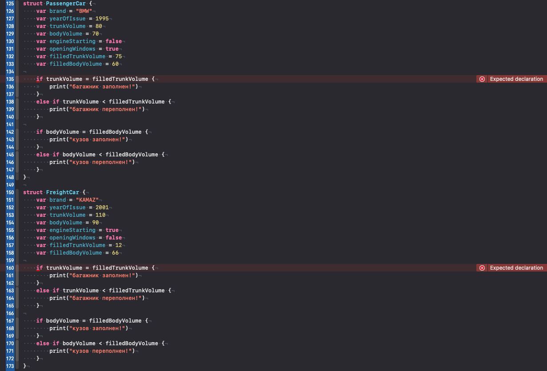Click the engineStarting variable on line 130
This screenshot has width=547, height=371.
pyautogui.click(x=72, y=41)
